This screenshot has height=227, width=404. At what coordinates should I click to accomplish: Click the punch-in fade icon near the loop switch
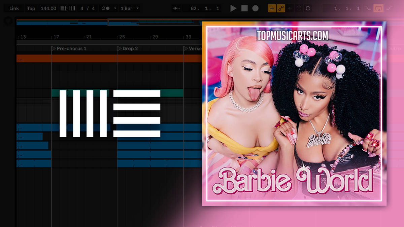[367, 8]
